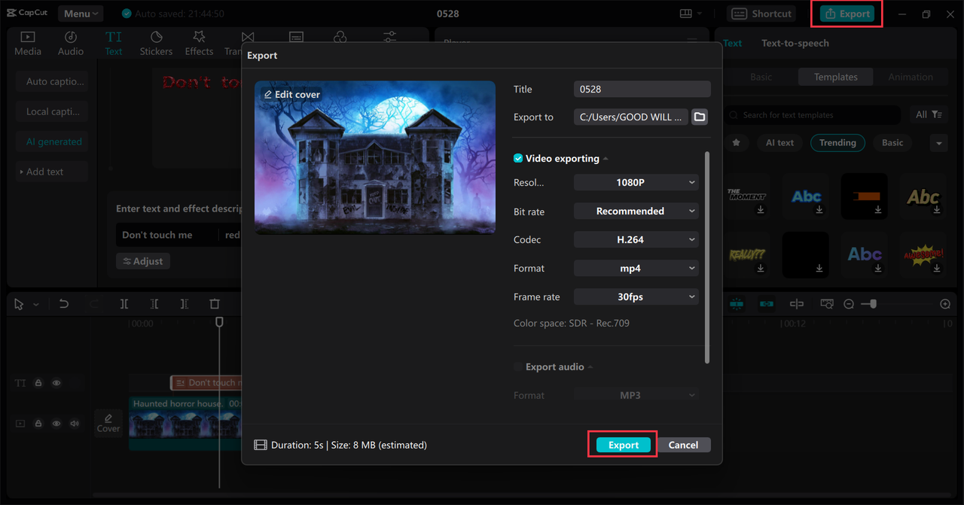Select the pointer tool in timeline toolbar
964x505 pixels.
(x=19, y=304)
